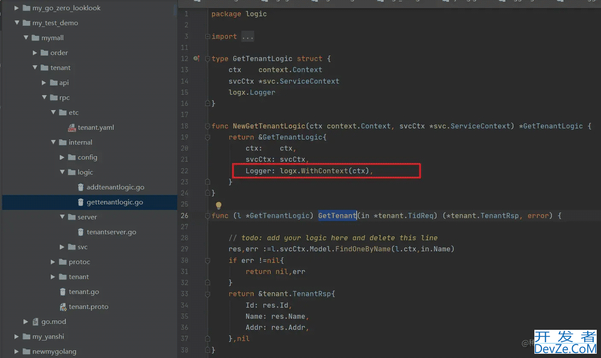
Task: Click the highlighted GetTenant method name
Action: pyautogui.click(x=337, y=215)
